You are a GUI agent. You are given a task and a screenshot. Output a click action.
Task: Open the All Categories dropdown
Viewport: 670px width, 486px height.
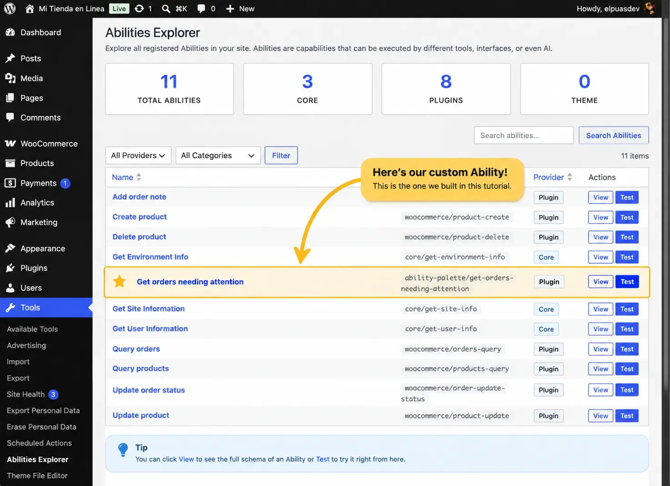pyautogui.click(x=218, y=156)
